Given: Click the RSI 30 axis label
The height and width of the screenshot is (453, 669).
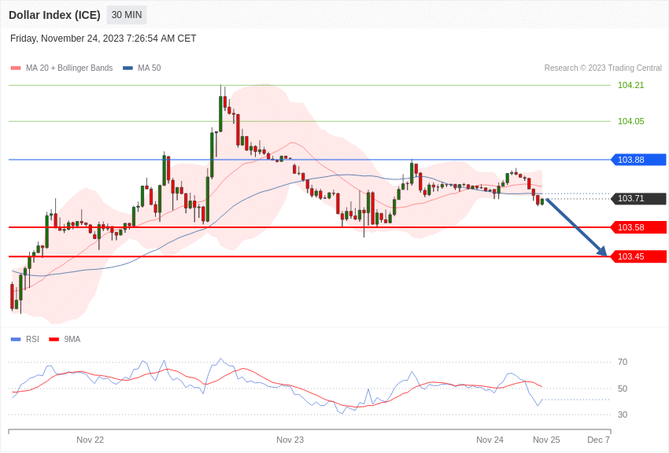Looking at the screenshot, I should [x=623, y=414].
